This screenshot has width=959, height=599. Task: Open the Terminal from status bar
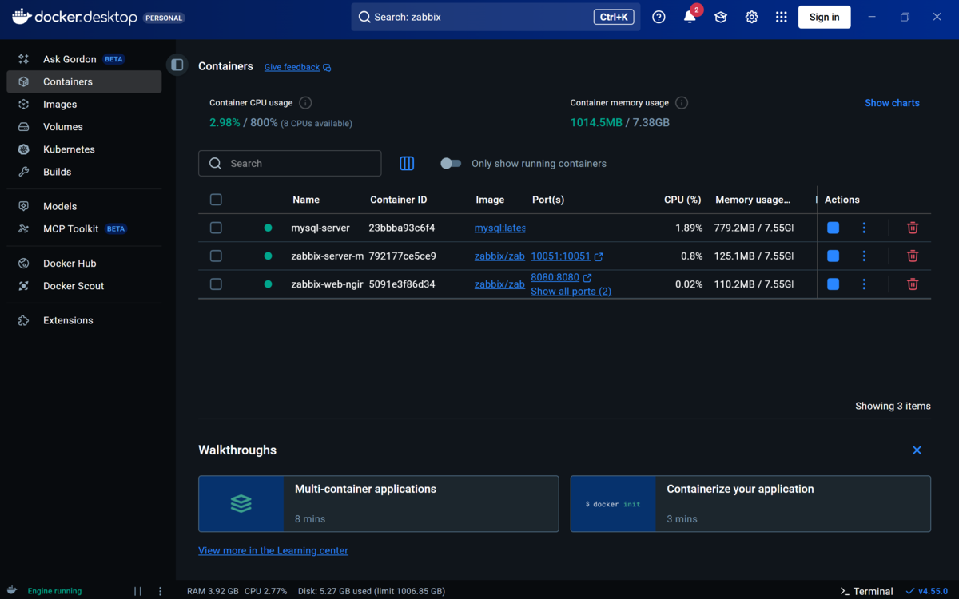click(866, 591)
